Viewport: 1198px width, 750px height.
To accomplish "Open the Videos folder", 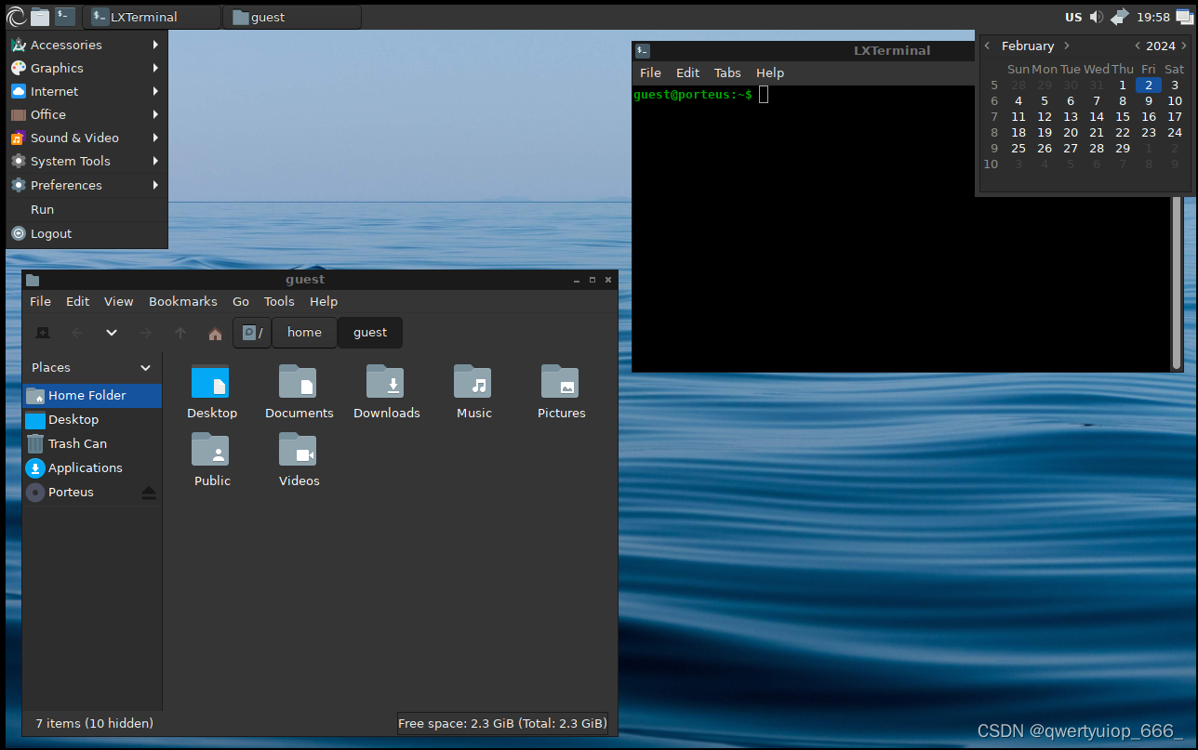I will 298,454.
